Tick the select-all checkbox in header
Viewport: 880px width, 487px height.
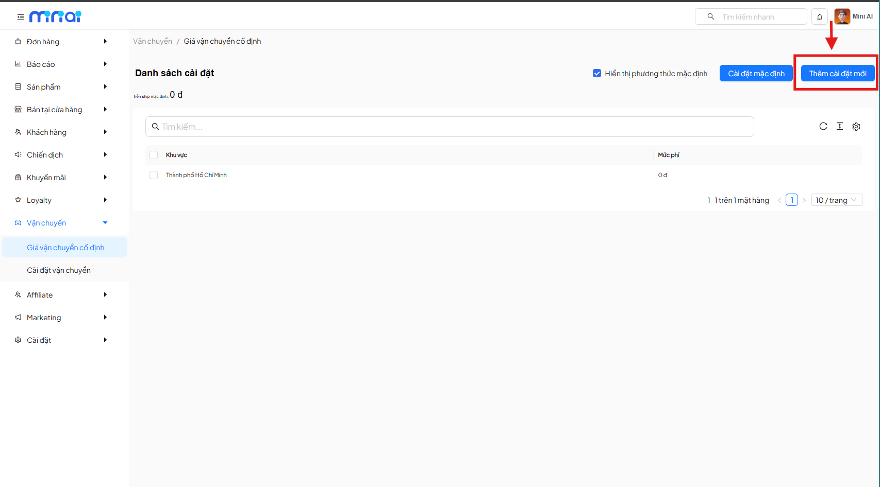154,155
